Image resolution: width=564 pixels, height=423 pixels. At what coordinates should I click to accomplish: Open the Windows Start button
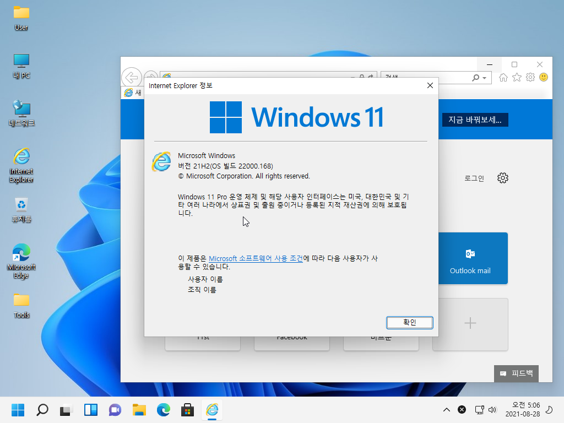(18, 410)
